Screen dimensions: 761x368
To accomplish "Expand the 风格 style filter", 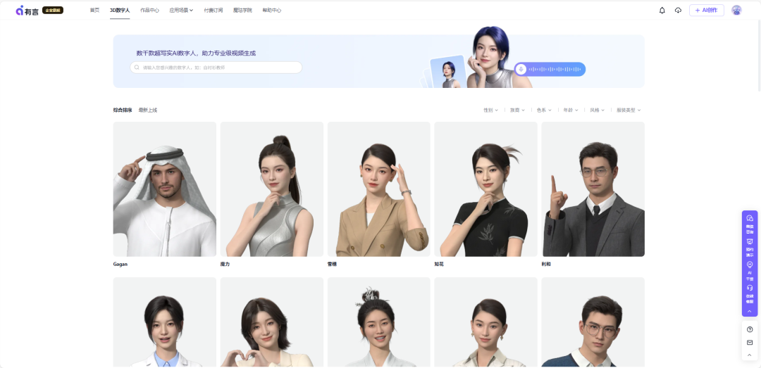I will click(597, 110).
